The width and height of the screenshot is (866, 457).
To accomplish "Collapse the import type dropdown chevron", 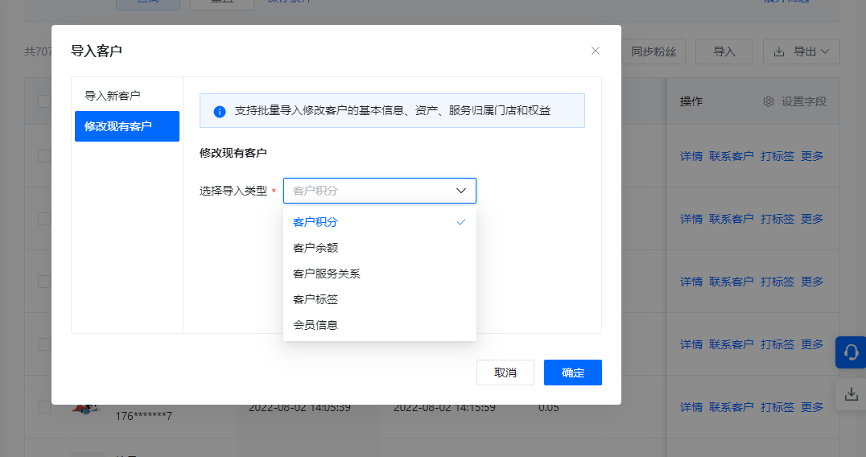I will click(x=461, y=191).
